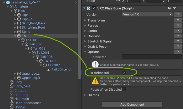Viewport: 183px width, 109px height.
Task: Click the Lasyusha_C2_Ver1.1 prefab cube icon
Action: 8,2
